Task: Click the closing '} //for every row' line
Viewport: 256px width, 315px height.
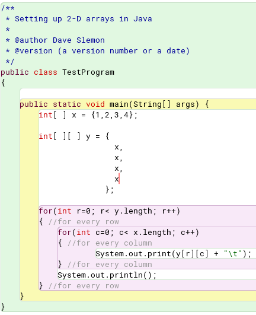Action: 79,286
